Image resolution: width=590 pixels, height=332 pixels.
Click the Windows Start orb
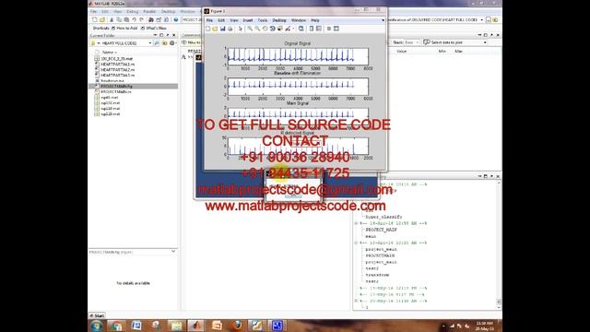pos(96,326)
